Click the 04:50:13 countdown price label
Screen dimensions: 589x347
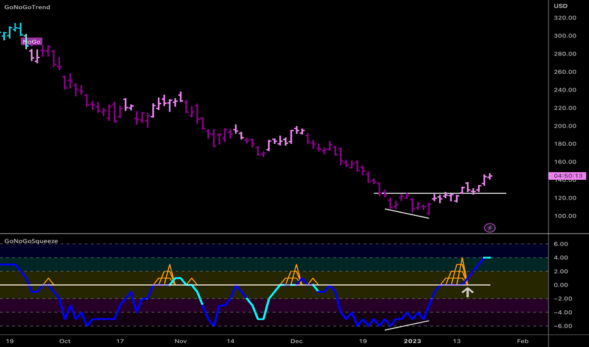[568, 175]
